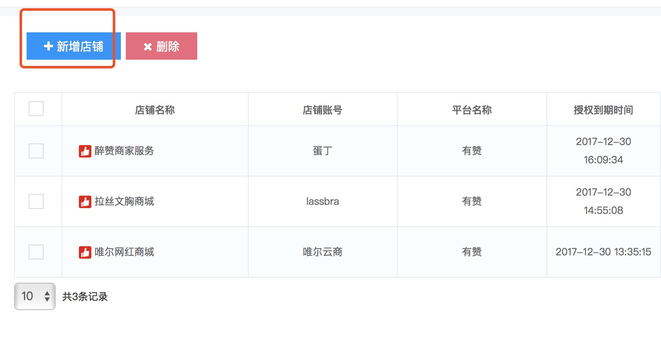Click the plus icon on 新增店铺
Viewport: 661px width, 354px height.
[x=49, y=46]
